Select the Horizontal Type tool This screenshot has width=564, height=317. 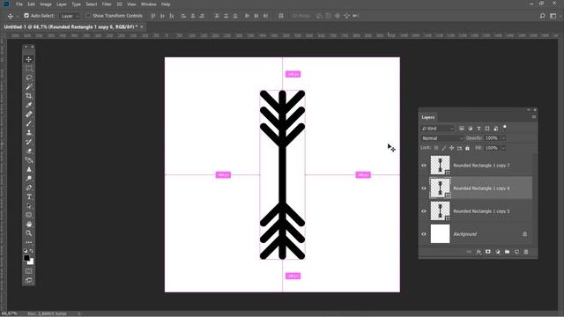[29, 196]
